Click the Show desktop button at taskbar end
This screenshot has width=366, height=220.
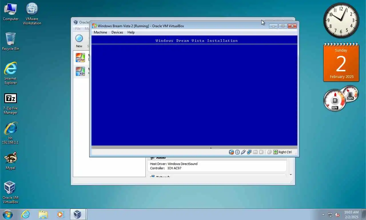click(x=364, y=214)
